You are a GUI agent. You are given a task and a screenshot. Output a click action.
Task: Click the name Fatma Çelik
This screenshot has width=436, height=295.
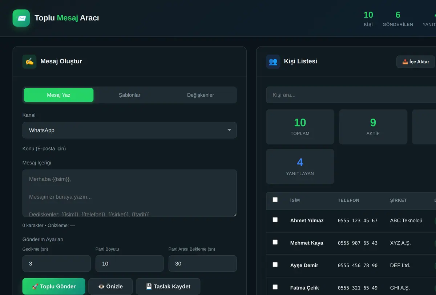pos(304,288)
